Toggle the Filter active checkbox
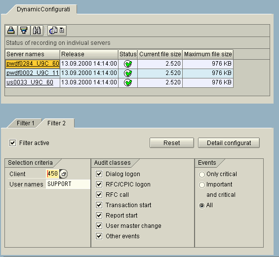This screenshot has height=257, width=279. [13, 143]
